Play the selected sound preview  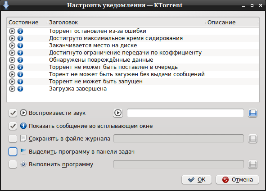click(118, 113)
